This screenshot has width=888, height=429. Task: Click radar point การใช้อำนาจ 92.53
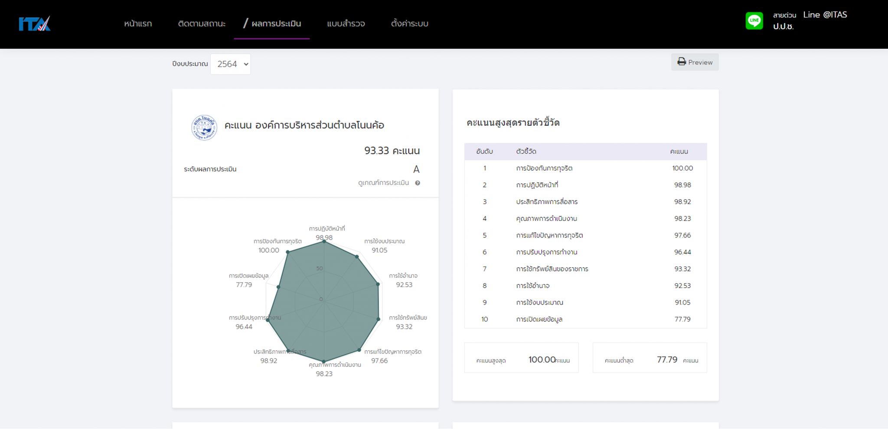click(x=378, y=284)
